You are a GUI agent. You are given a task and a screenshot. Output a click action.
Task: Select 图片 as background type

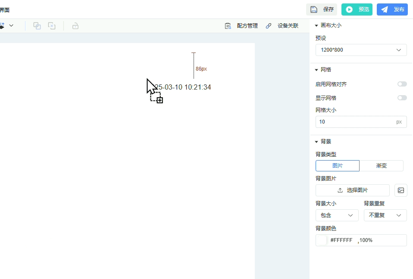tap(338, 166)
